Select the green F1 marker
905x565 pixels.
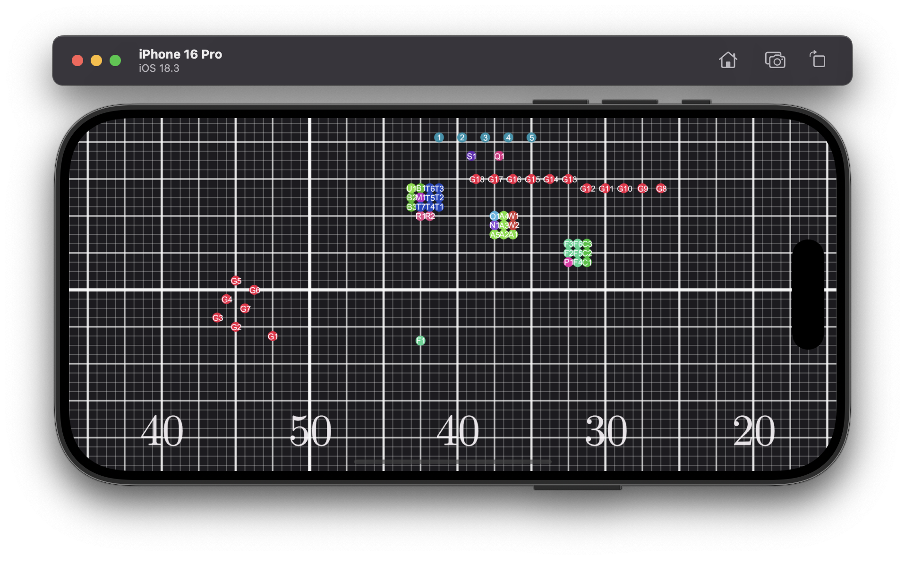tap(420, 341)
